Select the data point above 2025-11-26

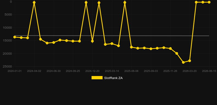pos(170,48)
